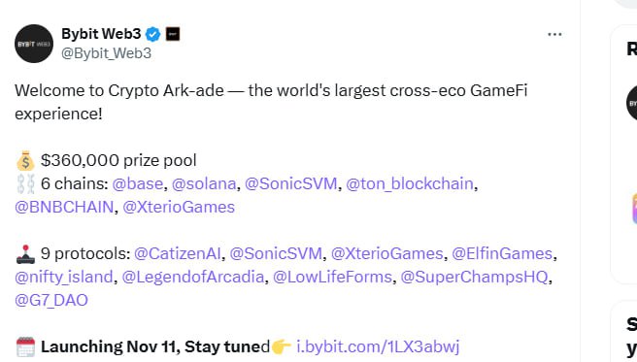Open @XterioGames in the chains list
637x362 pixels.
pyautogui.click(x=179, y=207)
